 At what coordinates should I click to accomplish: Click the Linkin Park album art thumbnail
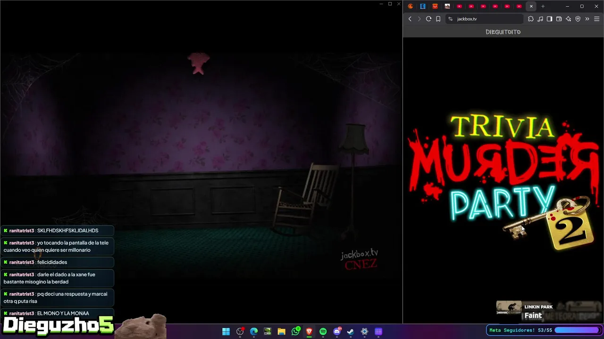point(509,307)
